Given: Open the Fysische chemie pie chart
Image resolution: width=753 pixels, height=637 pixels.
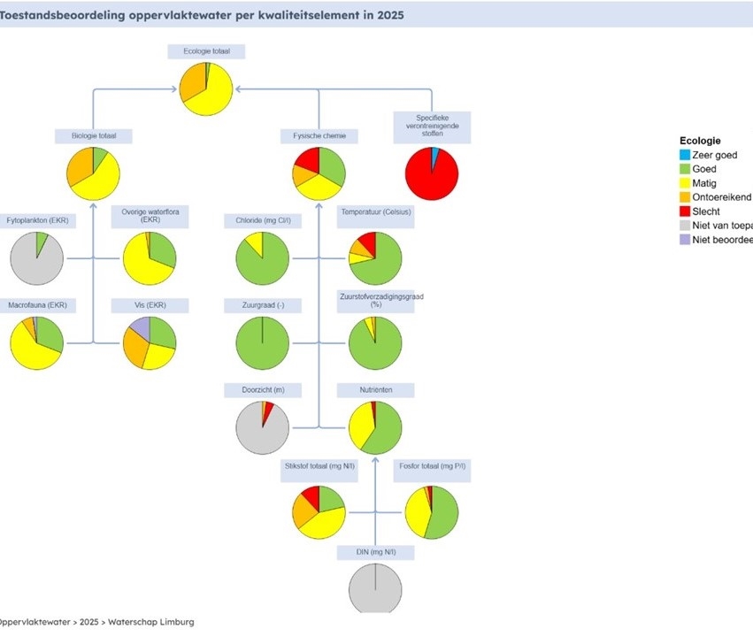Looking at the screenshot, I should (x=319, y=173).
